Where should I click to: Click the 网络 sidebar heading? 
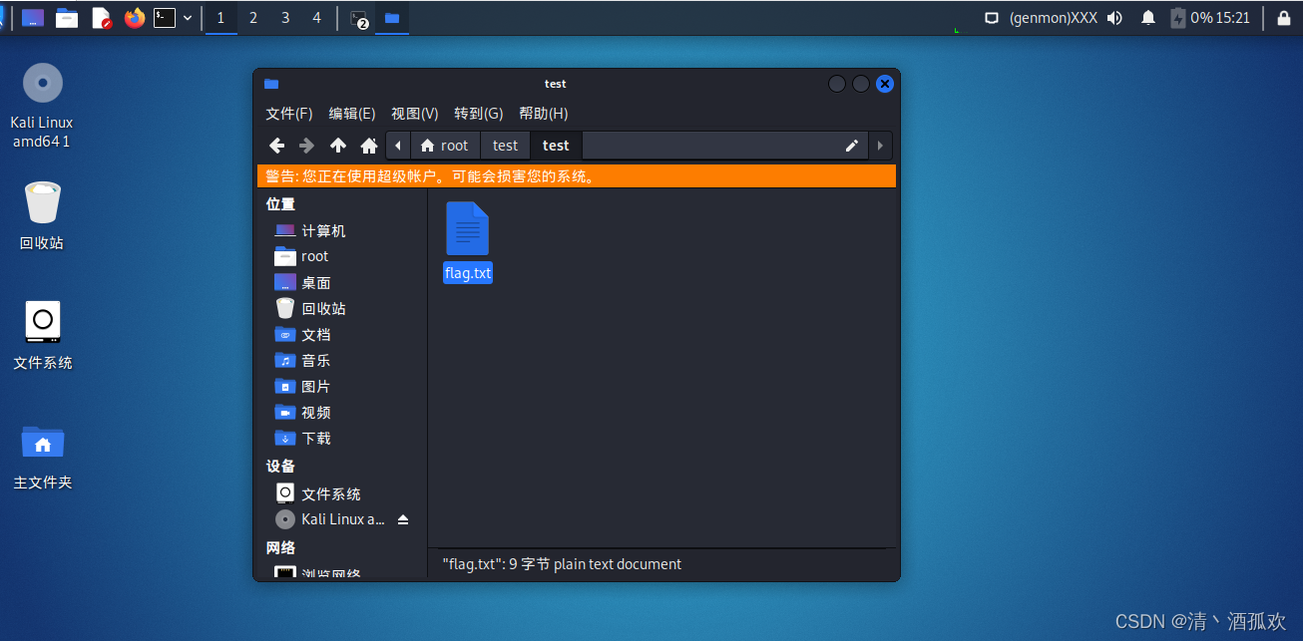point(280,548)
